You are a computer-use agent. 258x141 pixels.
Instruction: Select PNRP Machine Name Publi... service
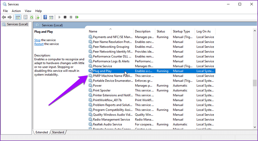[x=152, y=76]
